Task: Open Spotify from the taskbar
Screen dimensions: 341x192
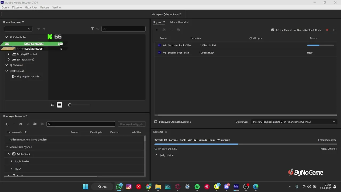Action: pyautogui.click(x=197, y=187)
